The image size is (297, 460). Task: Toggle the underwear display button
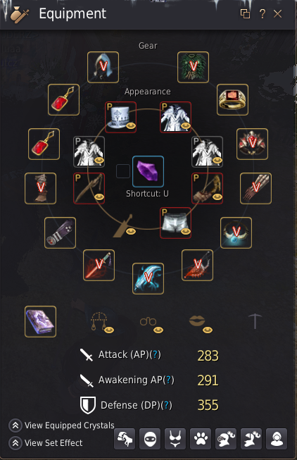click(175, 439)
